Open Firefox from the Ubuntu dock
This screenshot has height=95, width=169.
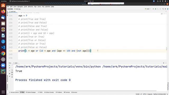(x=3, y=11)
